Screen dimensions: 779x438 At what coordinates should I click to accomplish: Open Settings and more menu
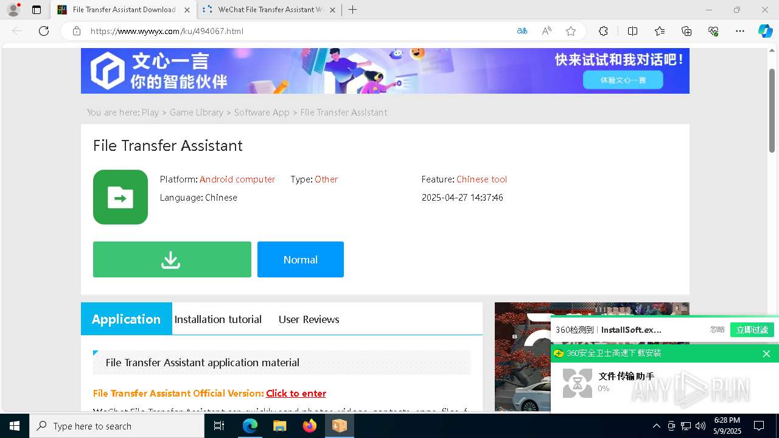tap(740, 31)
